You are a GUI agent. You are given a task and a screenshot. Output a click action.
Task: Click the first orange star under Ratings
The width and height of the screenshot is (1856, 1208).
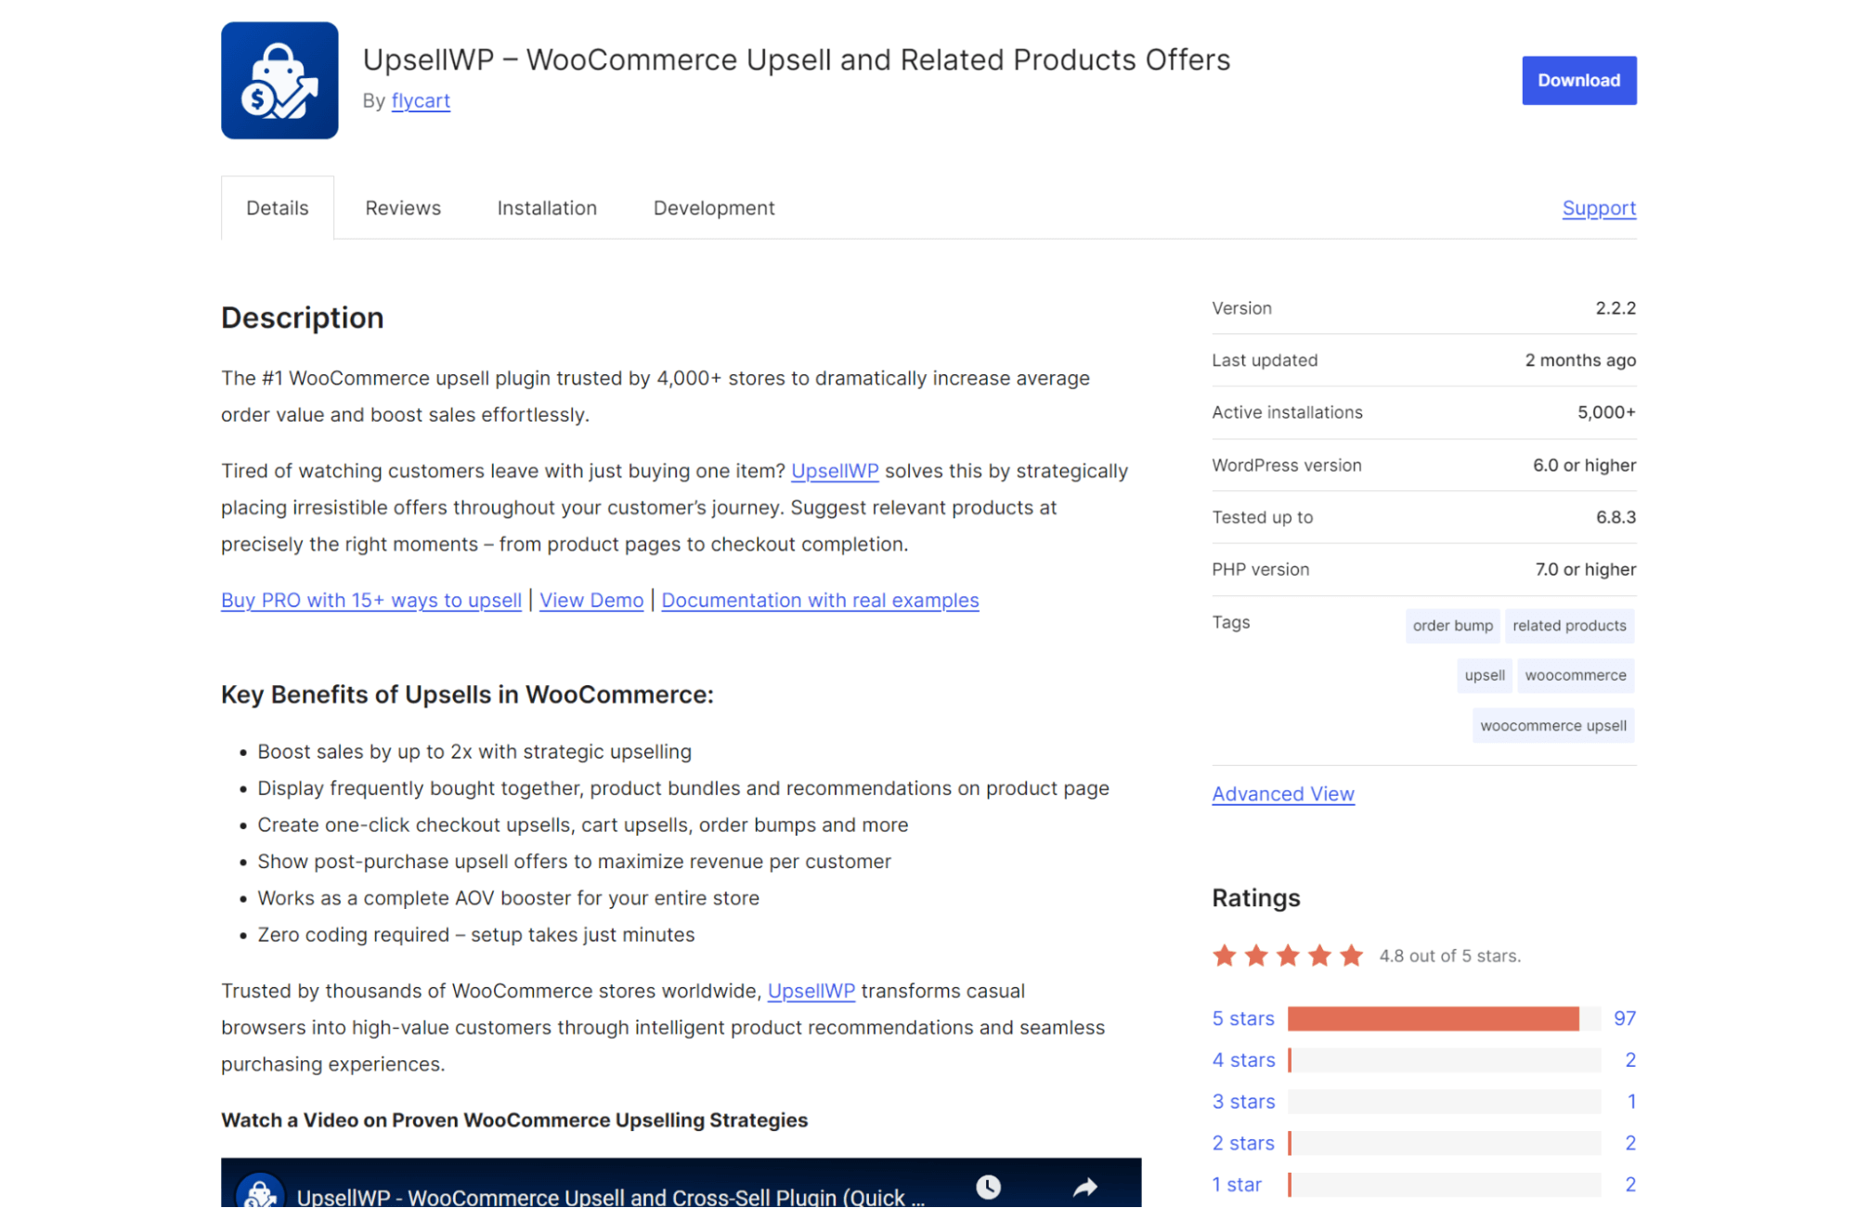(x=1224, y=955)
